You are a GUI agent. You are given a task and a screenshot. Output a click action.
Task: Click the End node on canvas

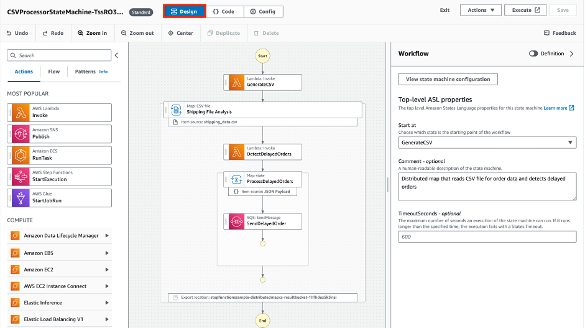pyautogui.click(x=262, y=321)
